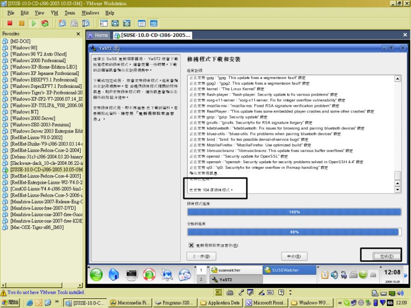Select the SUSE-10.0-CD-i386-2005 tab
The image size is (411, 308).
[x=153, y=35]
